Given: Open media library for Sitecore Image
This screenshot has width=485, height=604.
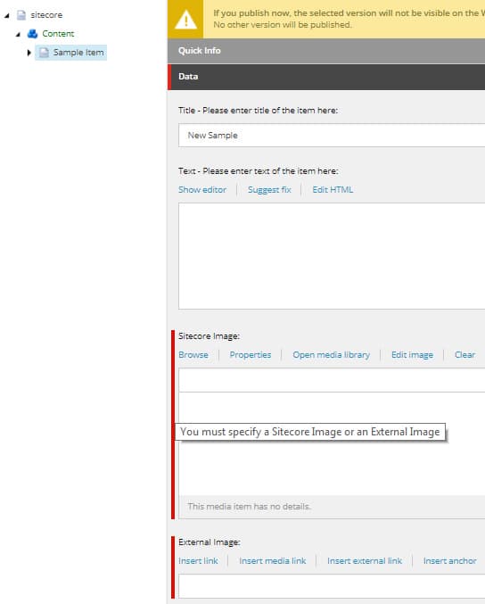Looking at the screenshot, I should point(331,355).
